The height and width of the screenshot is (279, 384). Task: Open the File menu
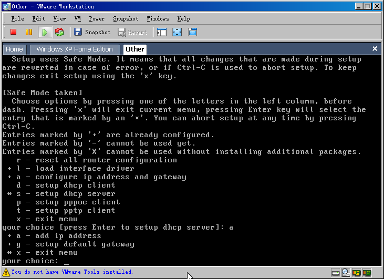point(18,18)
